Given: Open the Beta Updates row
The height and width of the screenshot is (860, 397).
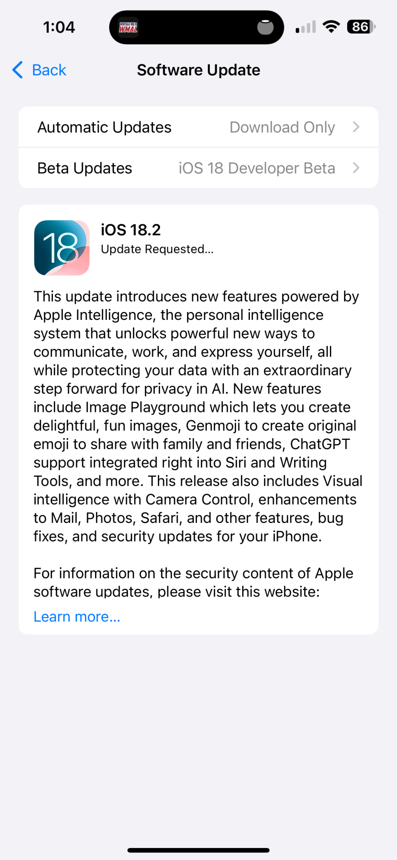Looking at the screenshot, I should pyautogui.click(x=198, y=168).
